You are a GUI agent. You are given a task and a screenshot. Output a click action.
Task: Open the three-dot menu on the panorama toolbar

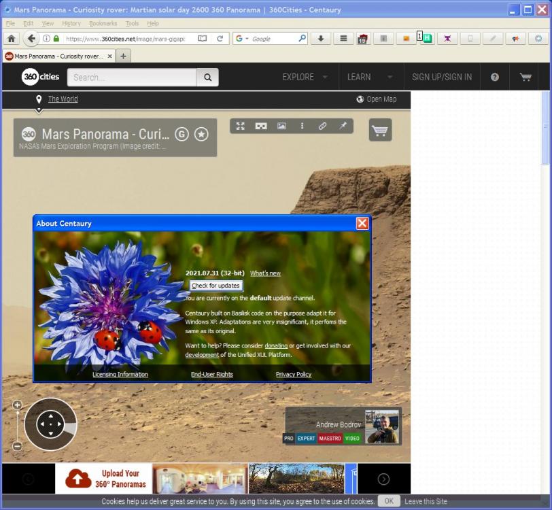302,126
